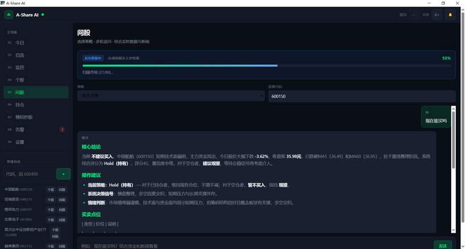Click 问股 button for 恒瑞医药 600276
The image size is (465, 249).
point(62,200)
